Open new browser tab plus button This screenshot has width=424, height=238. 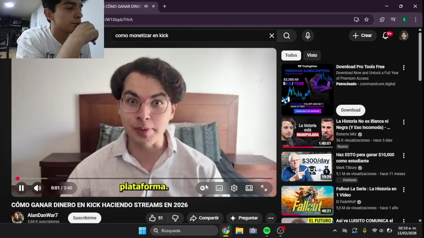(164, 6)
